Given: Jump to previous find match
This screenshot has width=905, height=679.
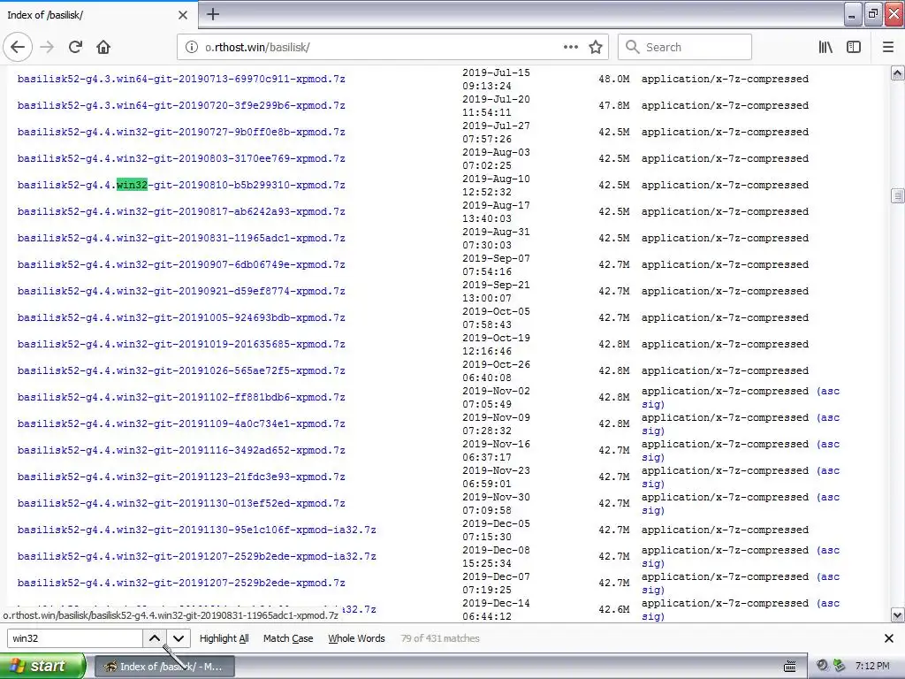Looking at the screenshot, I should pos(154,638).
